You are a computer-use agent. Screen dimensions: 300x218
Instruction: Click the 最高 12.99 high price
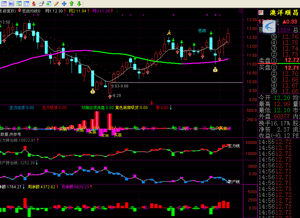(275, 104)
